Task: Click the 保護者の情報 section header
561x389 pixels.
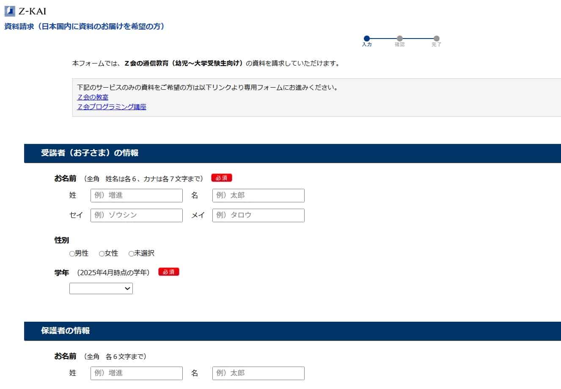Action: [x=66, y=331]
